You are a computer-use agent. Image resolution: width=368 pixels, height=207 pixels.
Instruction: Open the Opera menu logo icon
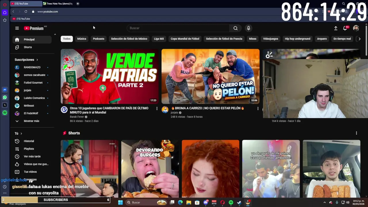[5, 5]
